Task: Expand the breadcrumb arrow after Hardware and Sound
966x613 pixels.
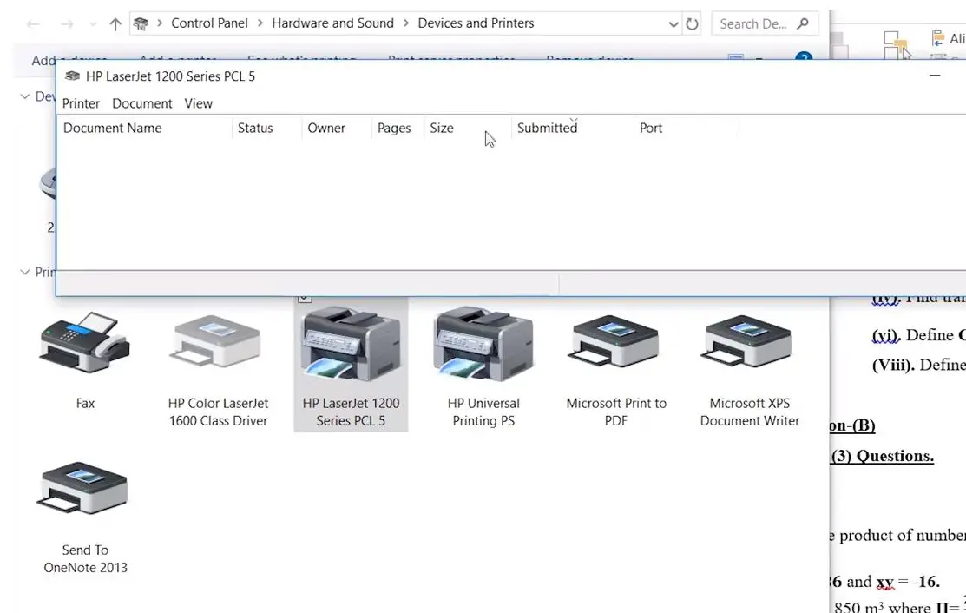Action: click(x=406, y=23)
